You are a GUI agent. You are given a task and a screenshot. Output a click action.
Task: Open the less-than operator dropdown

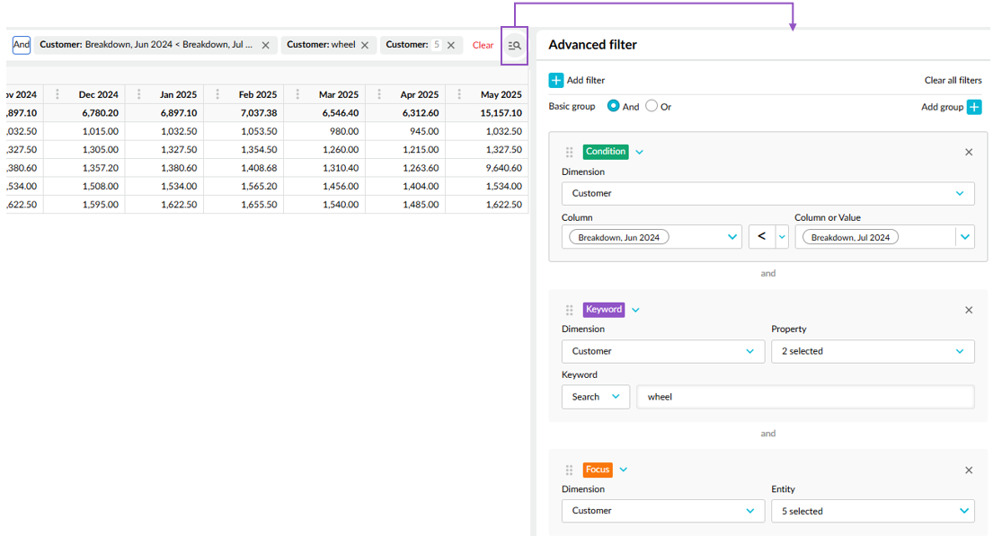pos(782,237)
